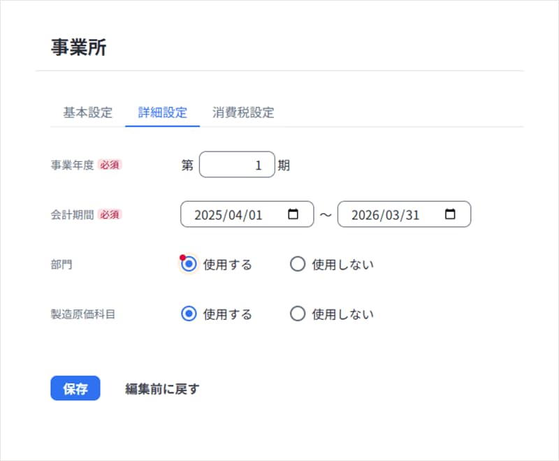Open the start date calendar picker
The height and width of the screenshot is (461, 559).
(293, 214)
